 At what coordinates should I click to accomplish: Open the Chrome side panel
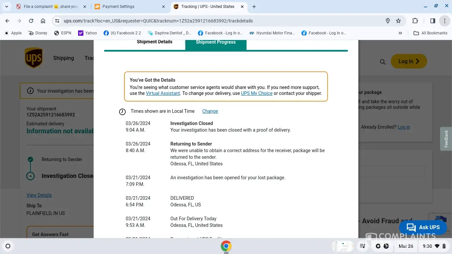(432, 21)
